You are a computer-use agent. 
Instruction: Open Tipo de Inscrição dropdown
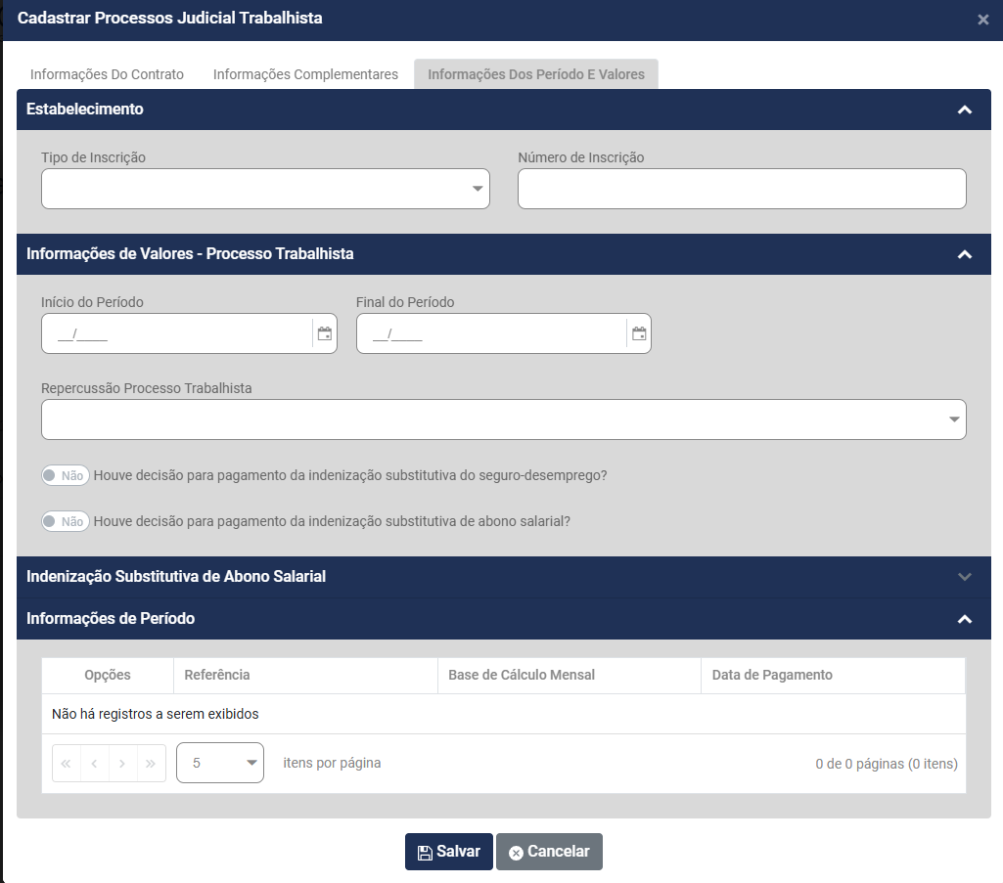point(265,189)
